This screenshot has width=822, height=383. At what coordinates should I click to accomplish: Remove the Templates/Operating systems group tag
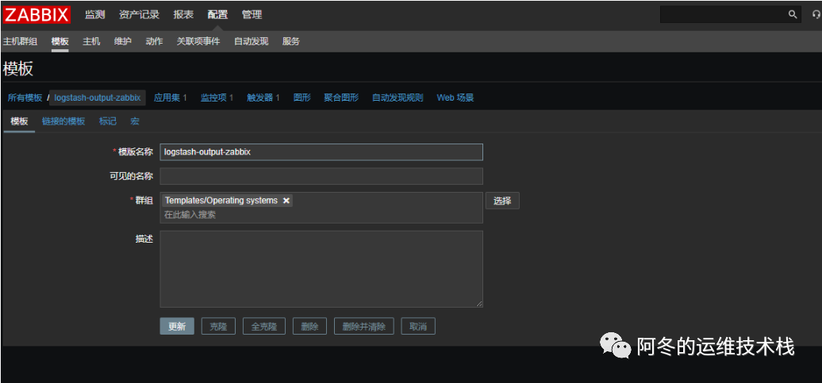[x=286, y=201]
